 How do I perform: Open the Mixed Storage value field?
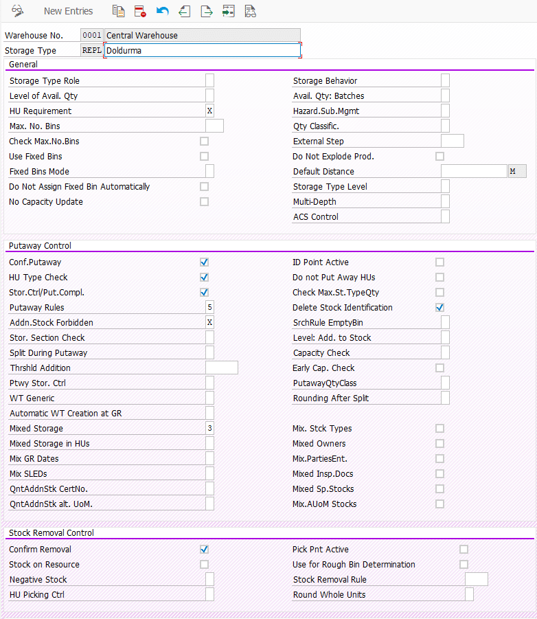(209, 429)
